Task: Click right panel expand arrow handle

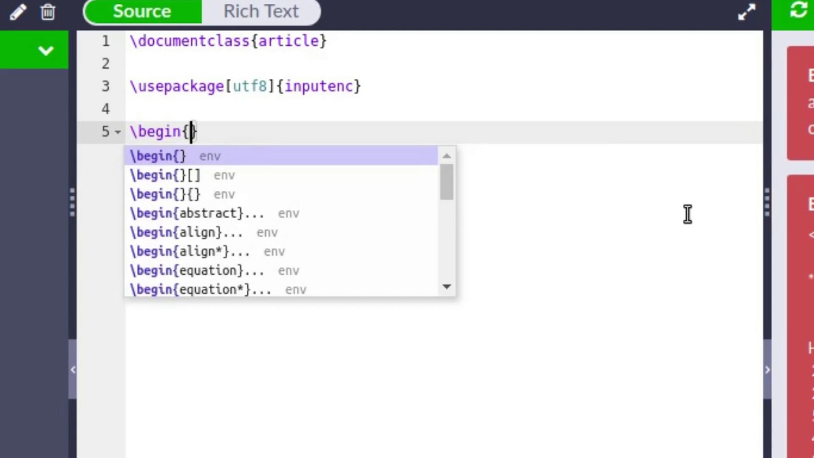Action: (767, 370)
